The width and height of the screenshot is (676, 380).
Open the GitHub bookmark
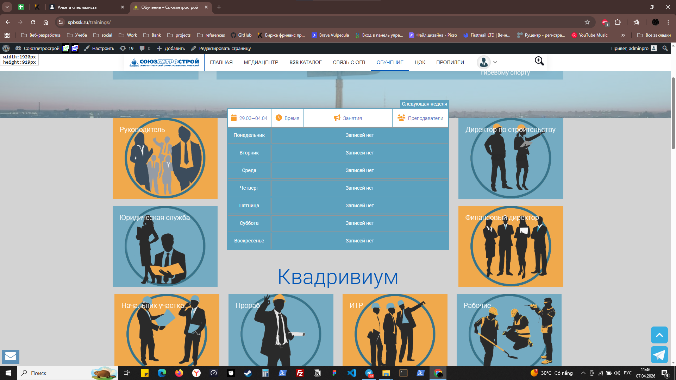pyautogui.click(x=241, y=35)
